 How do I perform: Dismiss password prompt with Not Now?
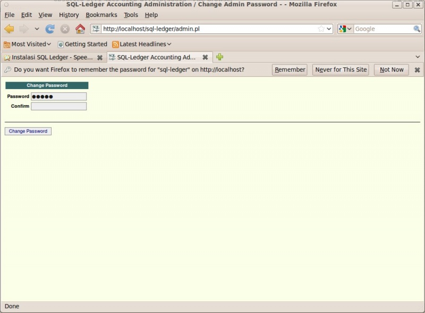[x=391, y=69]
